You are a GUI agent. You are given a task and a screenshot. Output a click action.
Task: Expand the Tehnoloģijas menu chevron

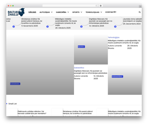pos(101,12)
